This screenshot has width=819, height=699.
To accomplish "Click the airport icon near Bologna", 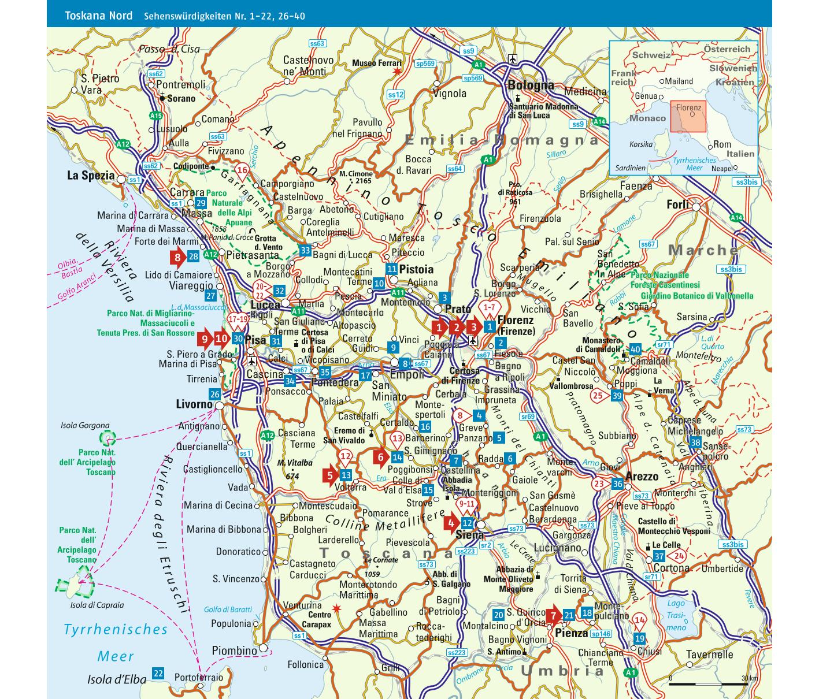I will (512, 58).
